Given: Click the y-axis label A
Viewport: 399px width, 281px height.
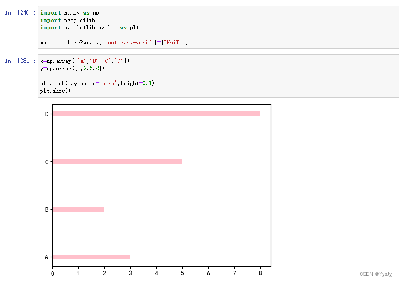Looking at the screenshot, I should (47, 257).
